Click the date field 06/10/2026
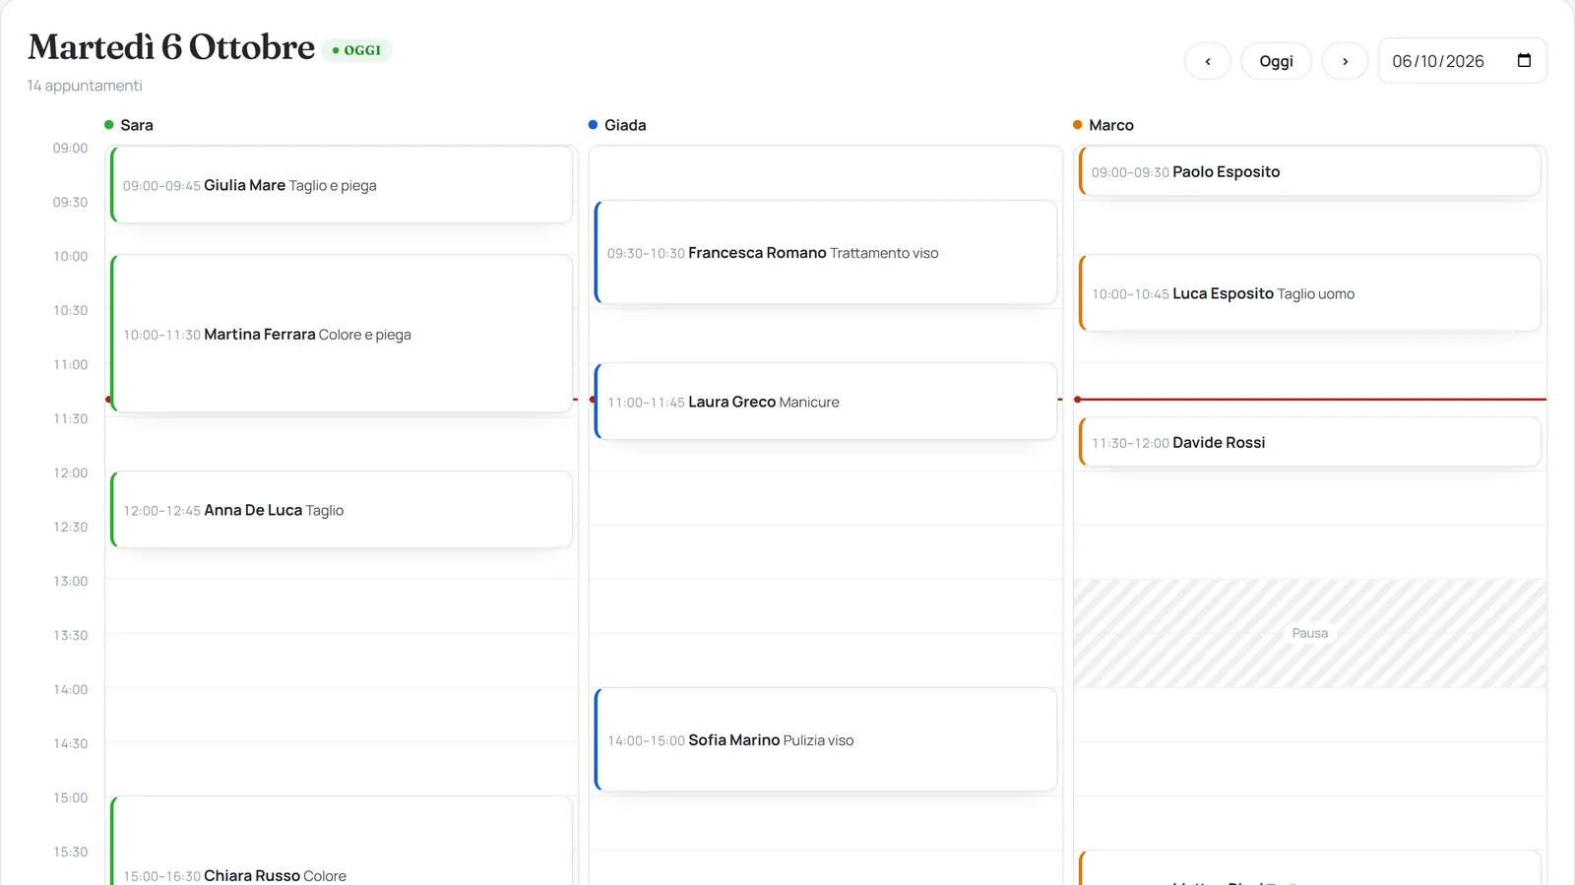Screen dimensions: 1575x885 (x=1463, y=61)
